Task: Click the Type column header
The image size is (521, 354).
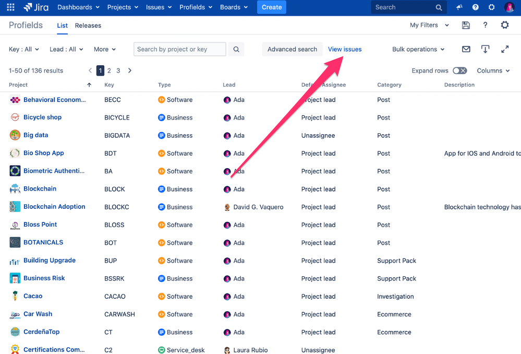Action: tap(164, 85)
